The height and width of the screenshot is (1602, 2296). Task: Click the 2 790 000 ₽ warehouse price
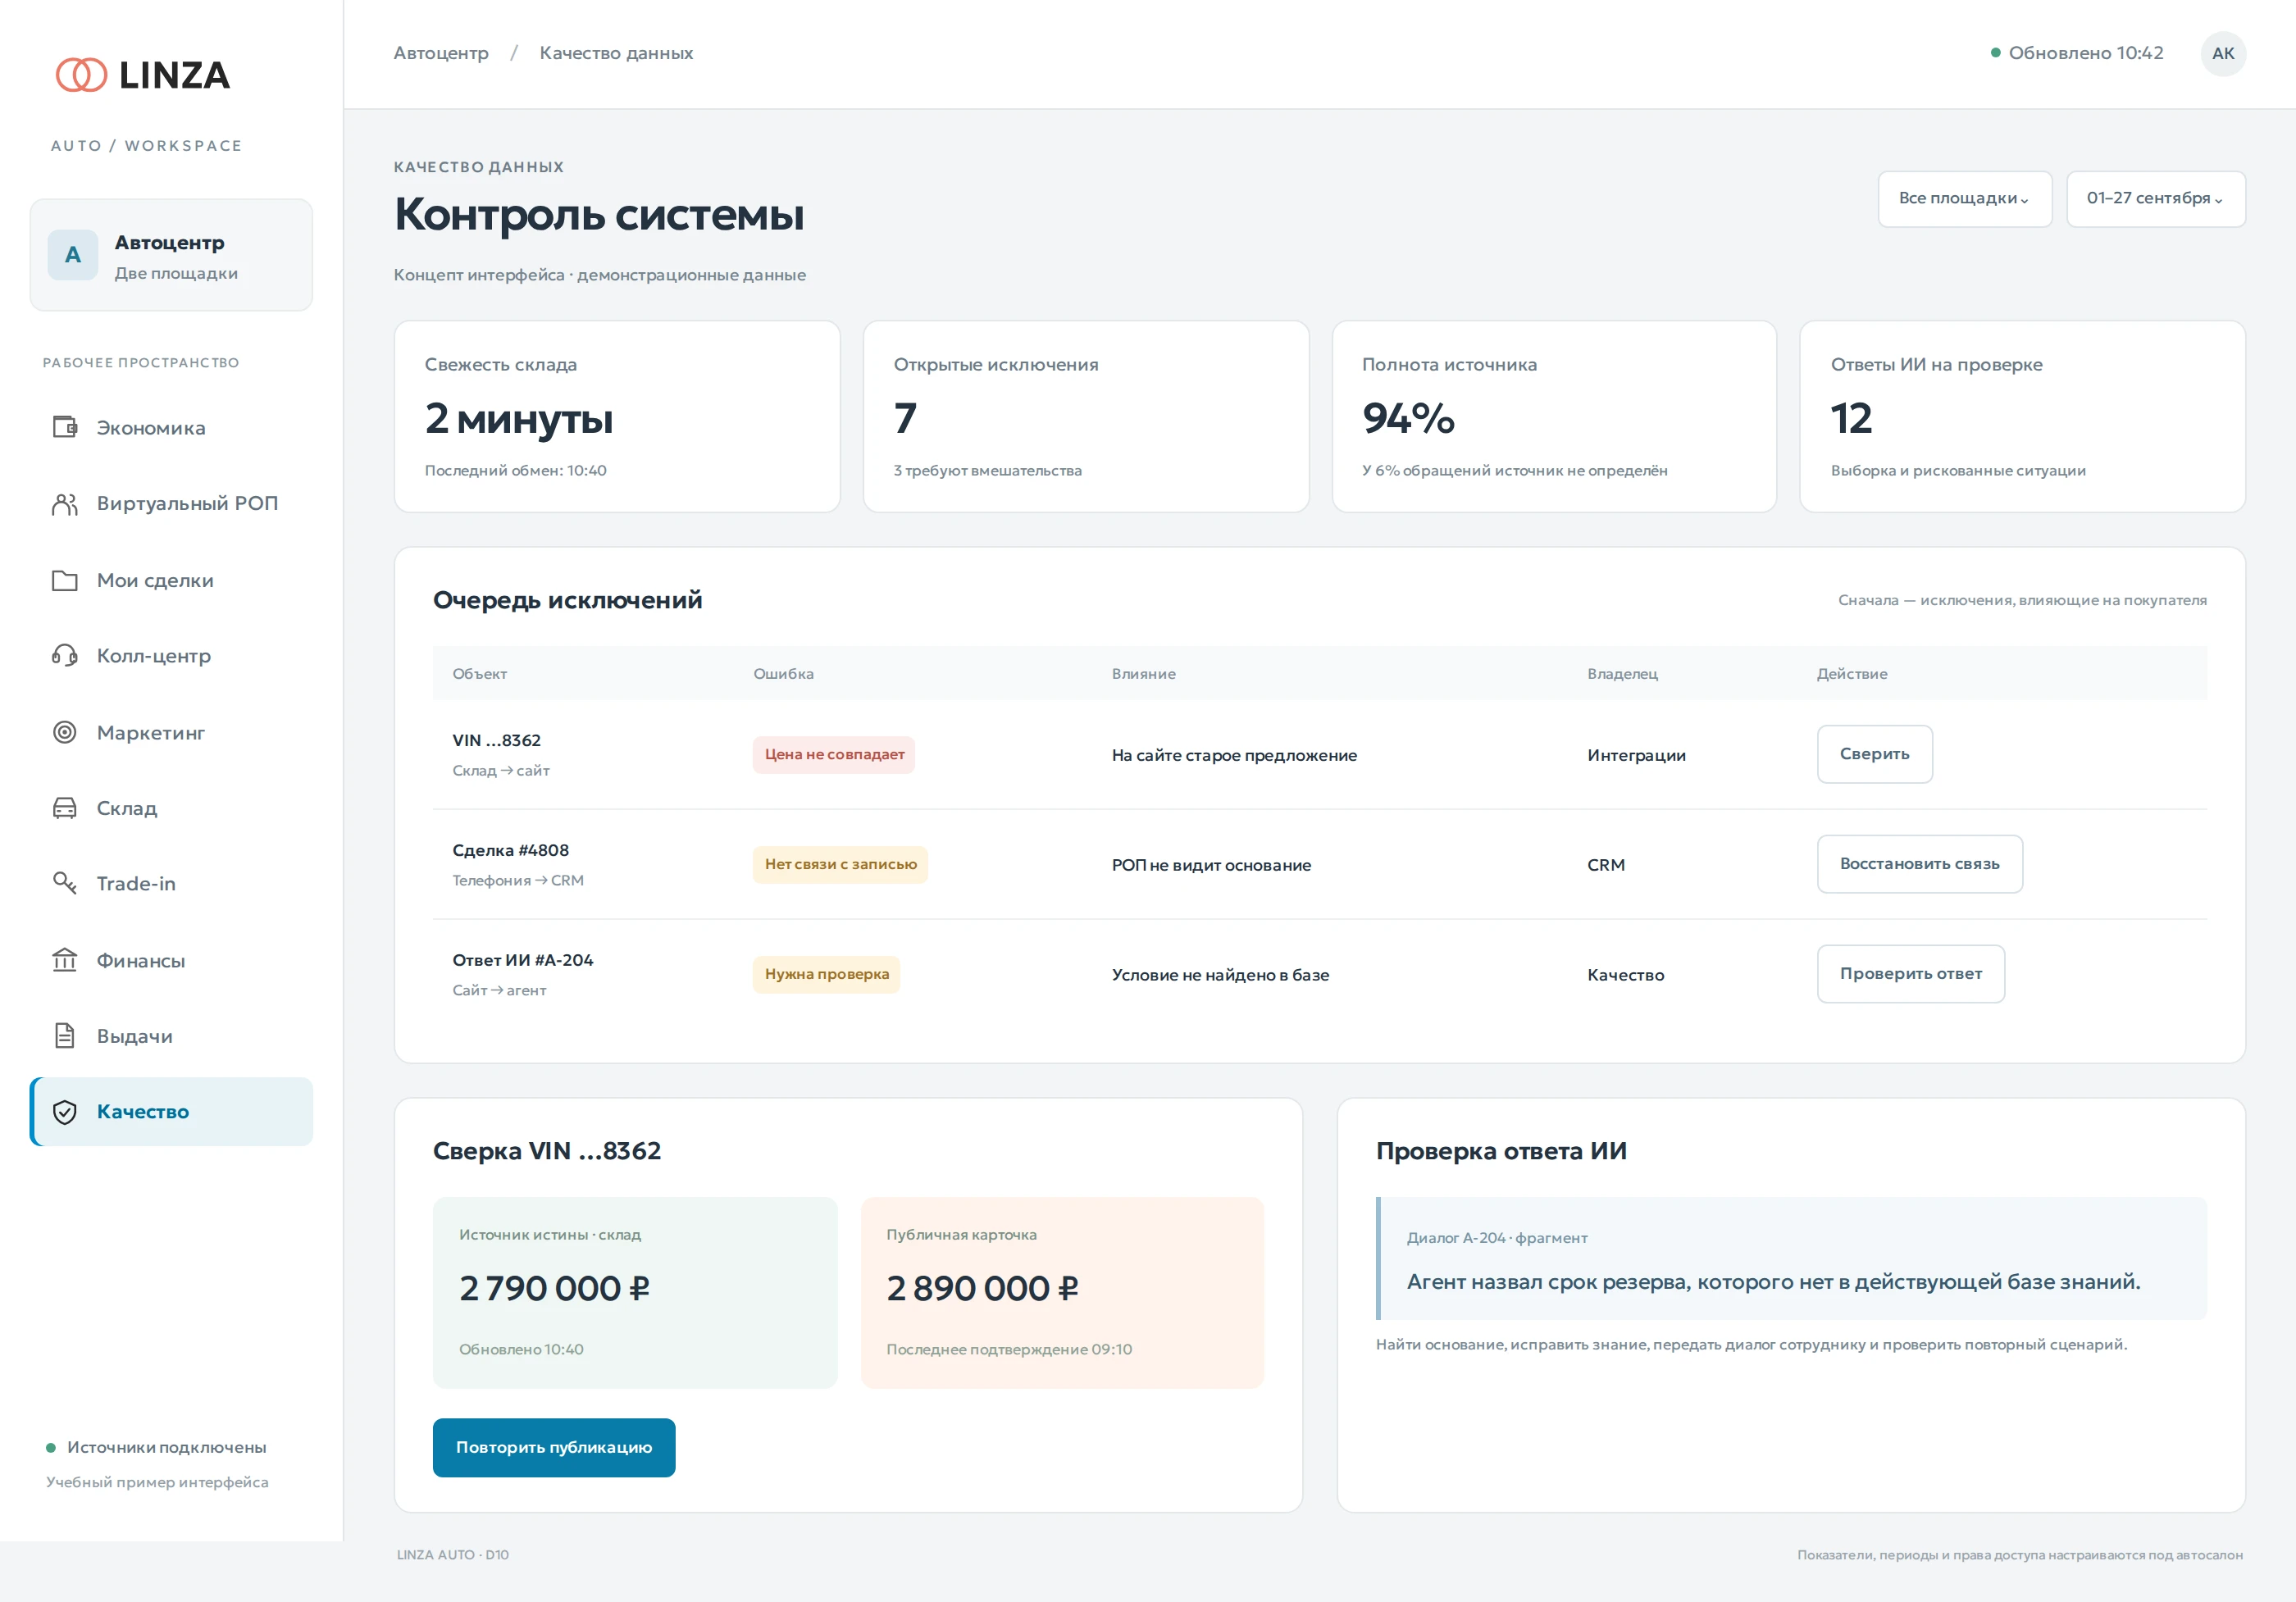[555, 1288]
